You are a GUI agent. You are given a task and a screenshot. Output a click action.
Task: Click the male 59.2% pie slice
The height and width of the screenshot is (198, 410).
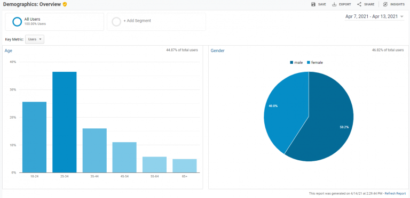pyautogui.click(x=331, y=117)
